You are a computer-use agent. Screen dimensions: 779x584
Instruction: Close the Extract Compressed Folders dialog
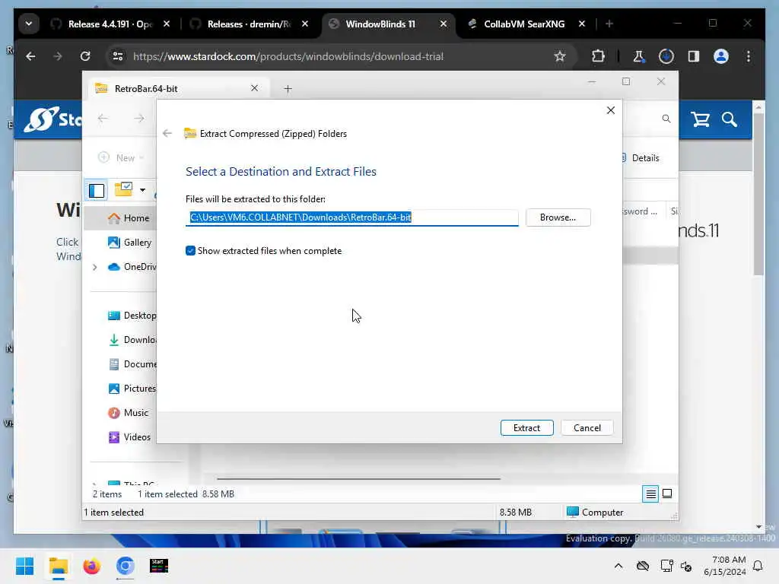611,110
